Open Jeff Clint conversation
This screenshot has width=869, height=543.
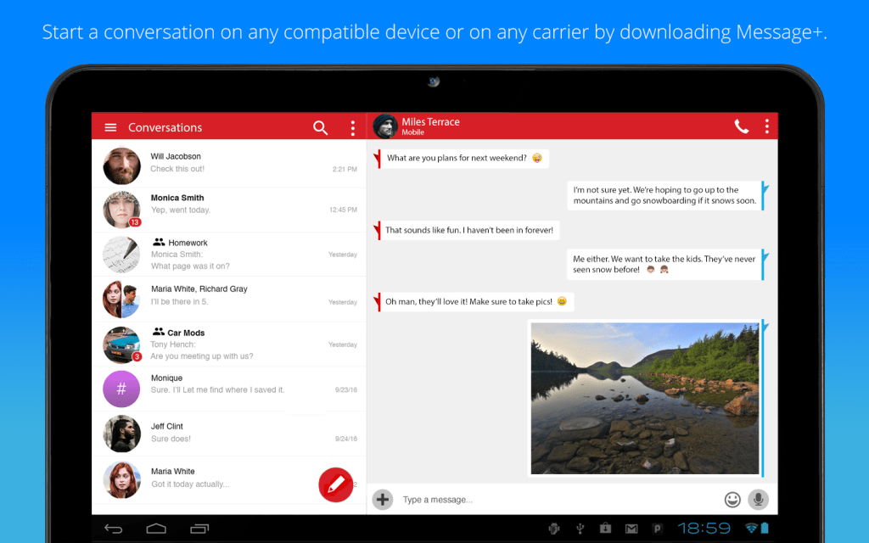(229, 433)
